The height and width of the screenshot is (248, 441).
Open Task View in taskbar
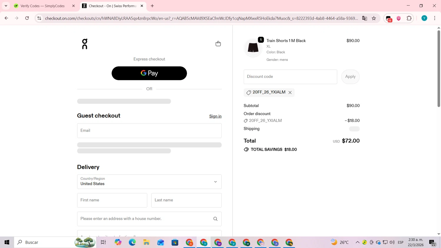(x=103, y=242)
